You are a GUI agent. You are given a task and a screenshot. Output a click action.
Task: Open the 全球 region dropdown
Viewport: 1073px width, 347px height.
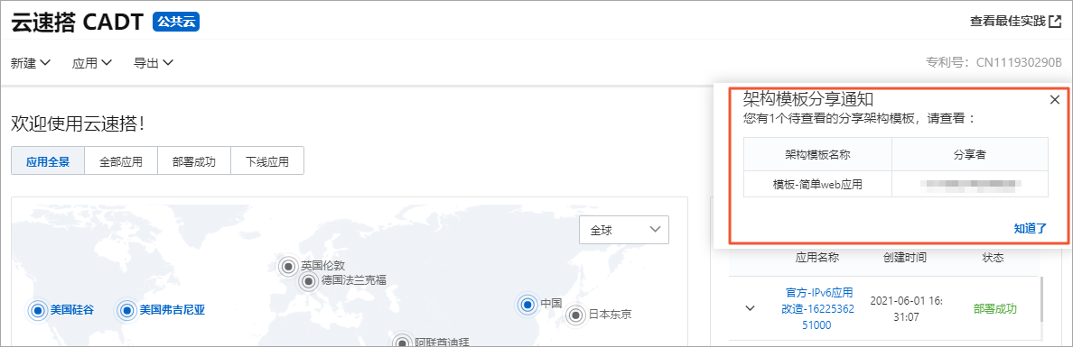[x=623, y=230]
